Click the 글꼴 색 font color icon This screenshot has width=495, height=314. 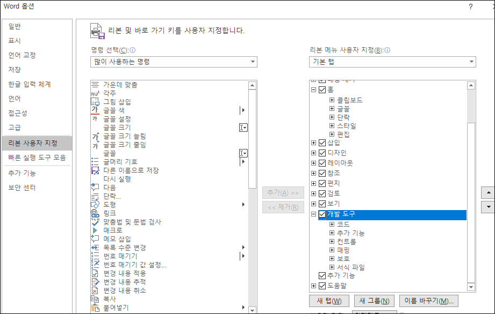tap(95, 110)
